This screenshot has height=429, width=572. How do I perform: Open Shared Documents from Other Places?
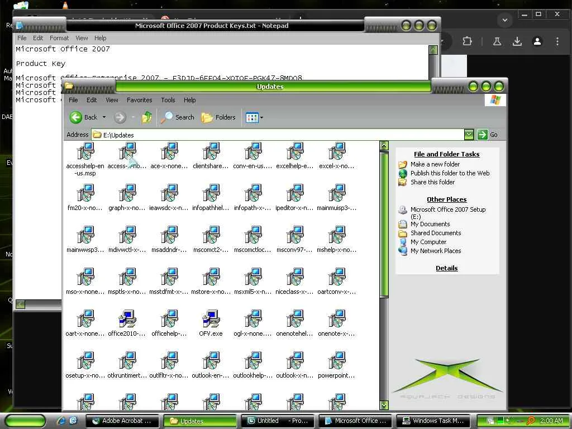[436, 233]
